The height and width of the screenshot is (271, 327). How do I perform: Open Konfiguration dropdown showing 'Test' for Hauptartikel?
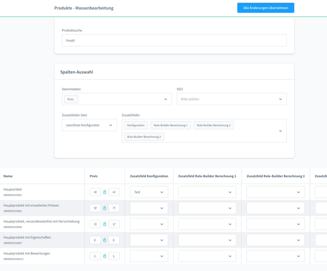click(x=149, y=192)
